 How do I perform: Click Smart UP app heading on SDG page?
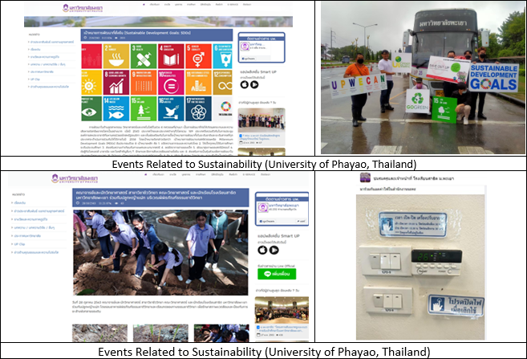click(x=258, y=71)
